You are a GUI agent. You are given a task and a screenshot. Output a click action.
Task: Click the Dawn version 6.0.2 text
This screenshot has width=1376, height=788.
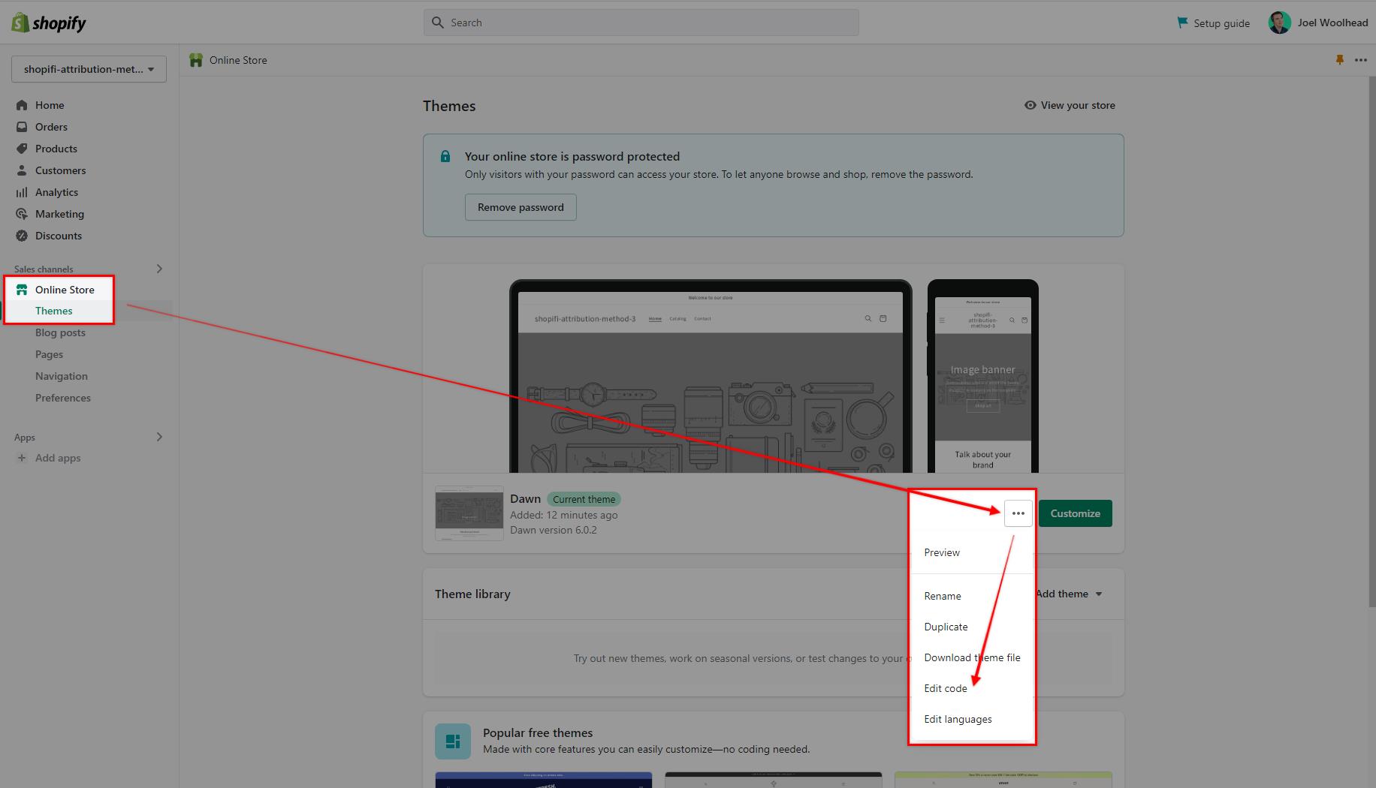pyautogui.click(x=554, y=530)
